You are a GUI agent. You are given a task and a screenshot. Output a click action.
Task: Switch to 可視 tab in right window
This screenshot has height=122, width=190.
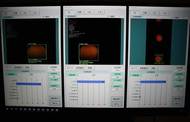(145, 13)
